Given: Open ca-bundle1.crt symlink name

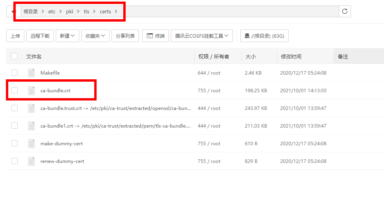Looking at the screenshot, I should tap(115, 126).
